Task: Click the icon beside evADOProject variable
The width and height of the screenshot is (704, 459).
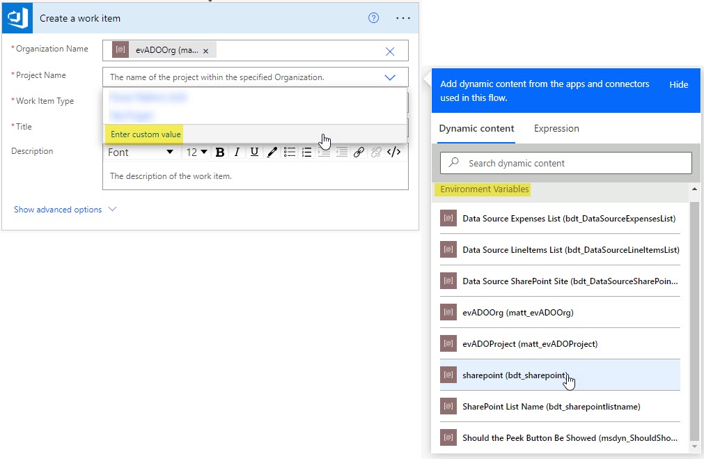Action: (448, 343)
